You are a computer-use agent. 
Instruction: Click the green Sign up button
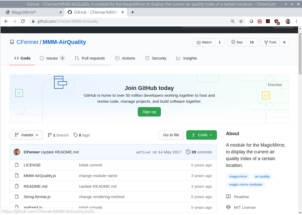[149, 112]
